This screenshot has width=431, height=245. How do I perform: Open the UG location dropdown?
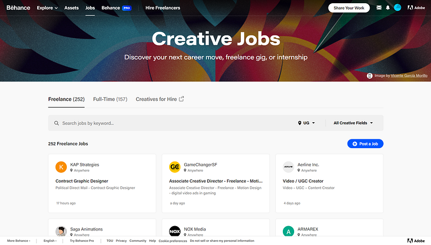point(307,123)
